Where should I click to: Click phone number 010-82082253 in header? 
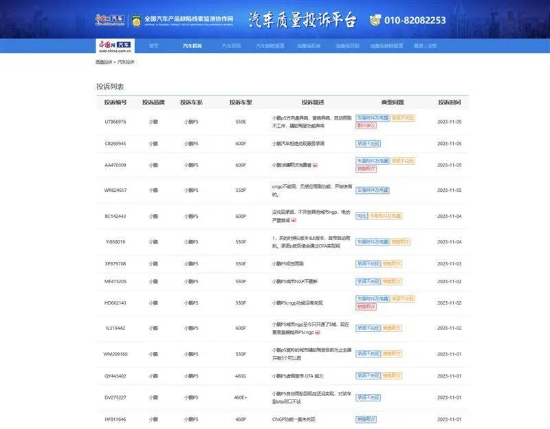point(415,21)
